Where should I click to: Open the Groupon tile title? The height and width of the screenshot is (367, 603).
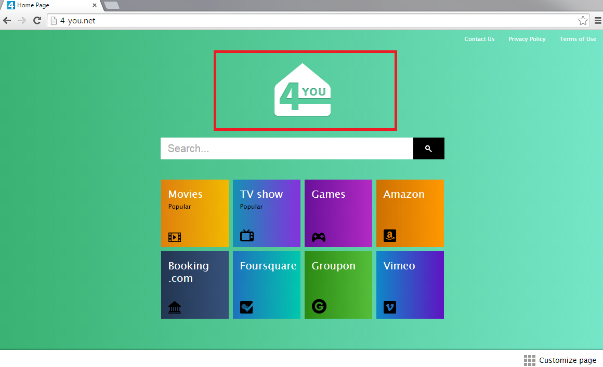click(333, 266)
